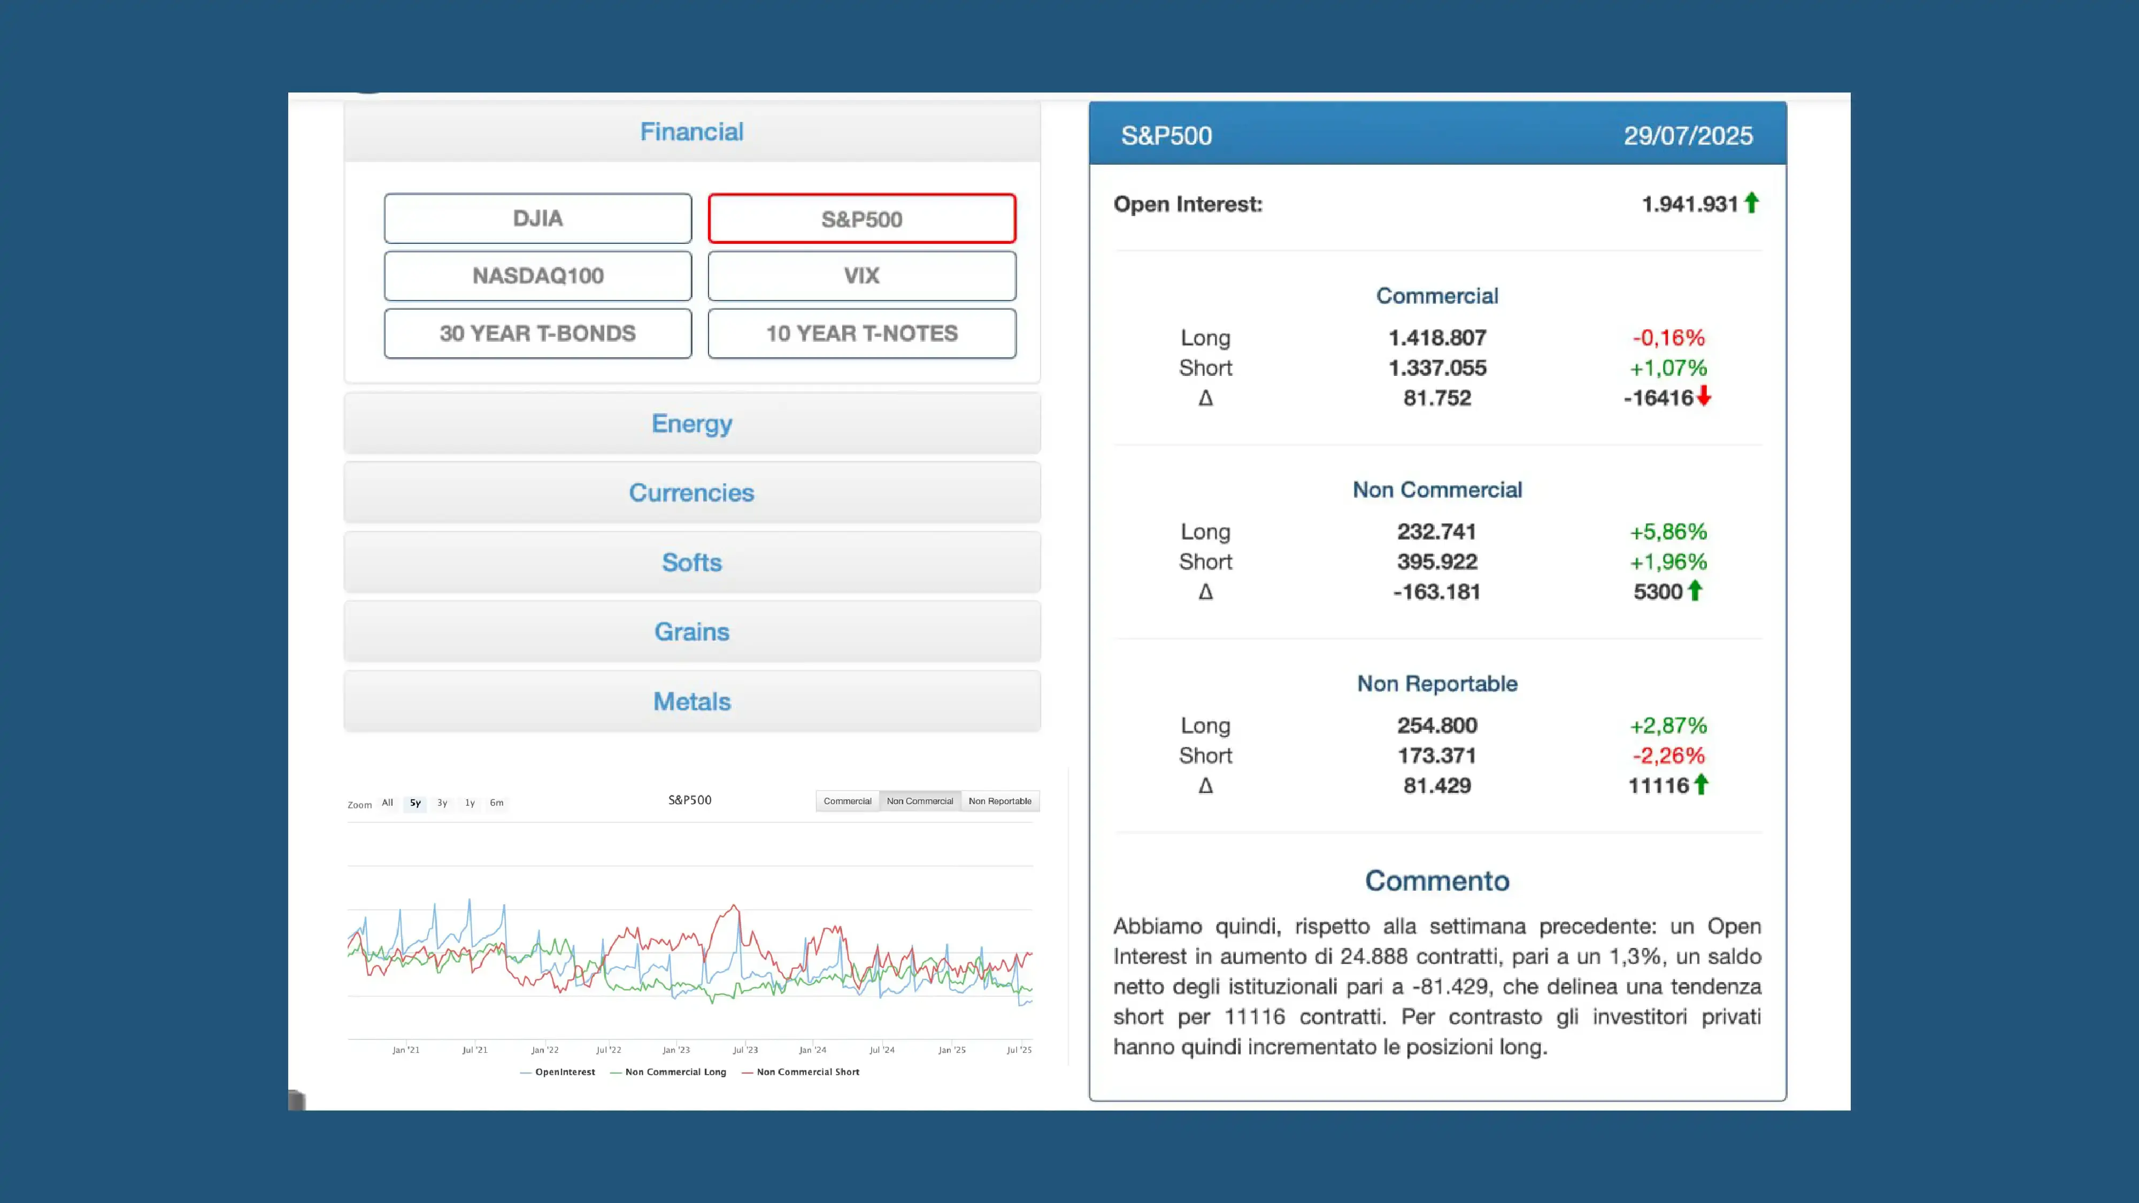Open the 30 YEAR T-BONDS report

click(537, 333)
